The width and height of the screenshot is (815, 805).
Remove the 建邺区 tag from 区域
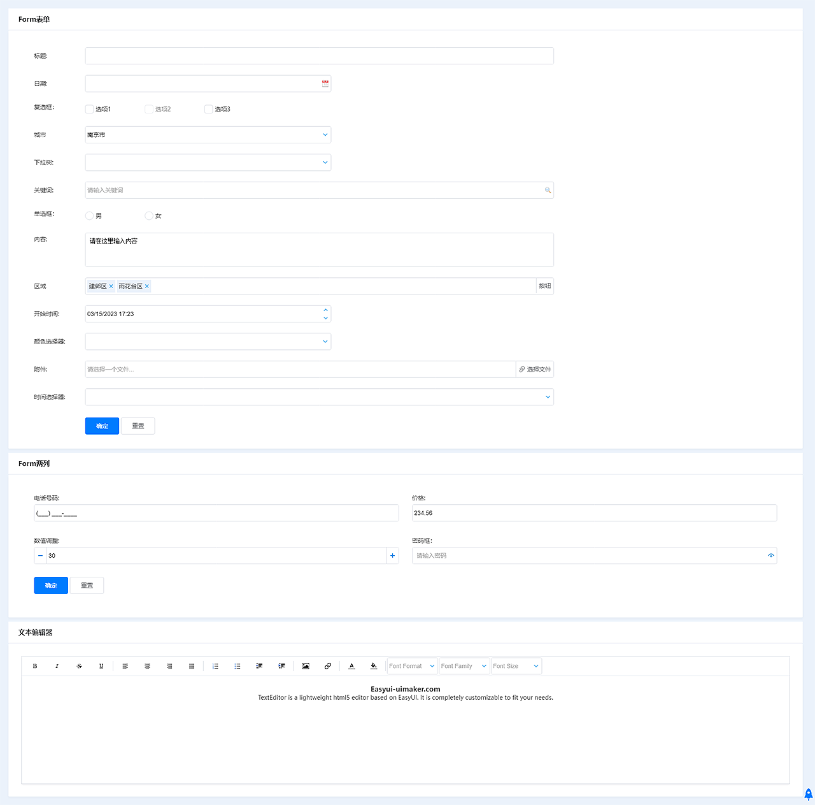click(111, 286)
